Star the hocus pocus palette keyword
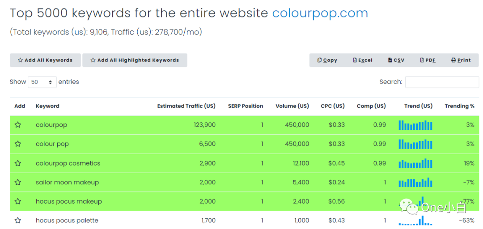The height and width of the screenshot is (229, 483). click(18, 221)
